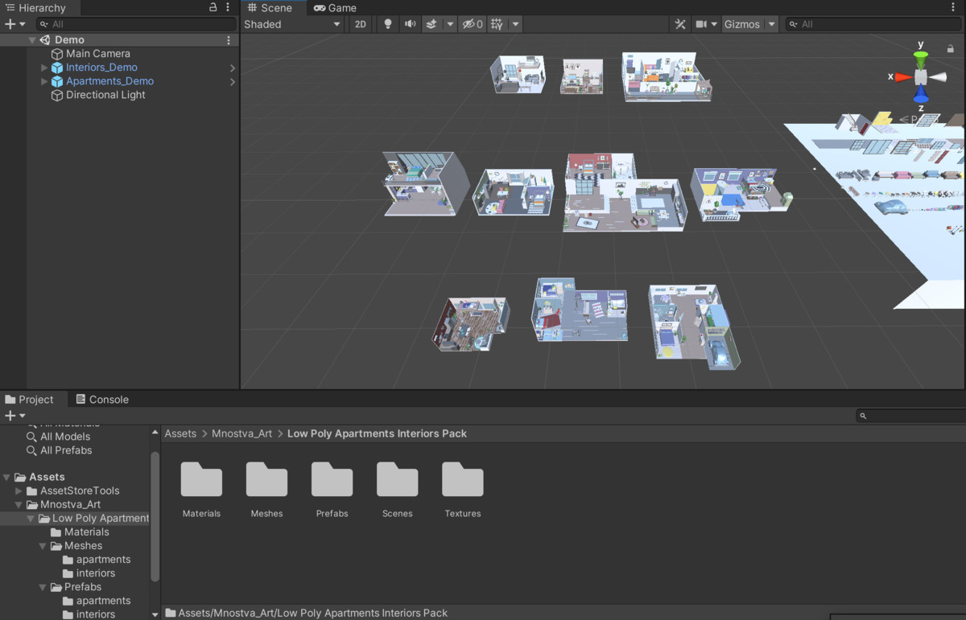Switch to the Project tab
This screenshot has width=966, height=620.
(x=30, y=399)
